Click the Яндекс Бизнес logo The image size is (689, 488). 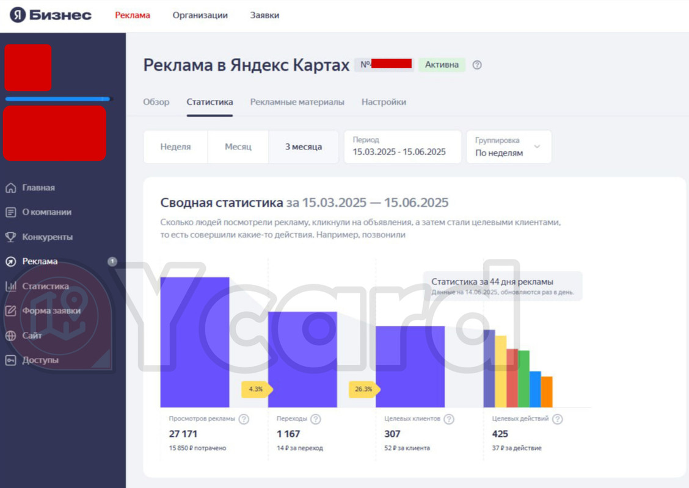51,15
